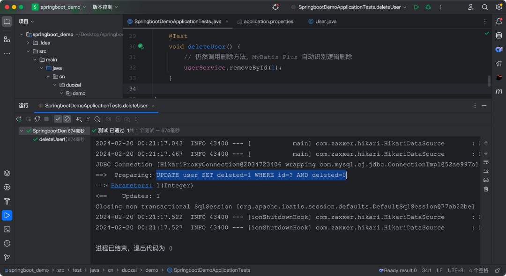Hide the Run tool window

point(484,106)
